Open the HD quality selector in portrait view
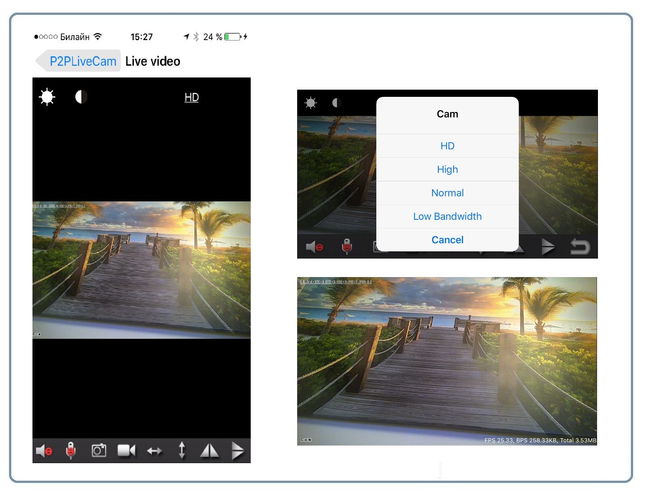 pos(192,97)
